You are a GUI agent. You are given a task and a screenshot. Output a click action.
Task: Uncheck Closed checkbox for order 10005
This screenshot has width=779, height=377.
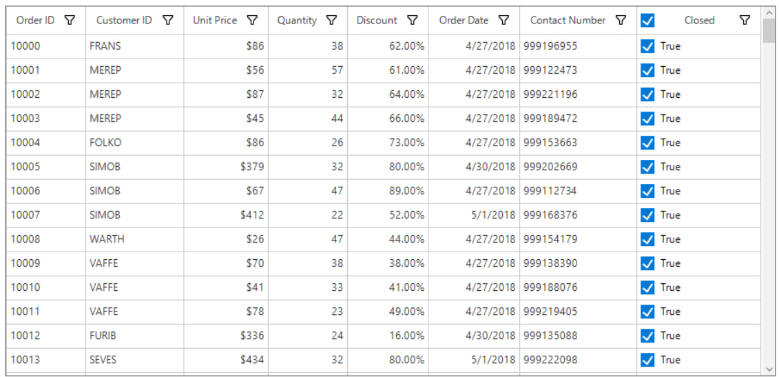point(647,167)
